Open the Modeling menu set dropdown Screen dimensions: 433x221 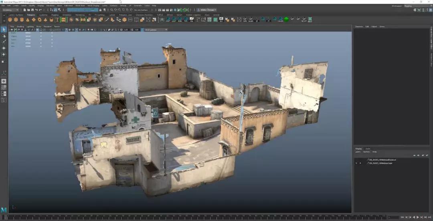coord(10,10)
